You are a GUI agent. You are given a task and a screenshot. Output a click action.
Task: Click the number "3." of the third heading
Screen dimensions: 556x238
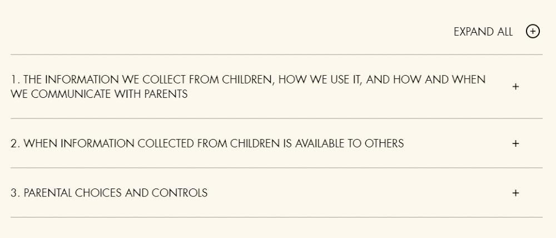click(16, 193)
